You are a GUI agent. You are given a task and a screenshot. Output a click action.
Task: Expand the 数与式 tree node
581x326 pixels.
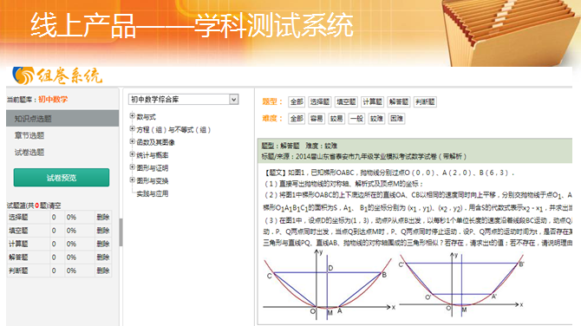pyautogui.click(x=132, y=116)
